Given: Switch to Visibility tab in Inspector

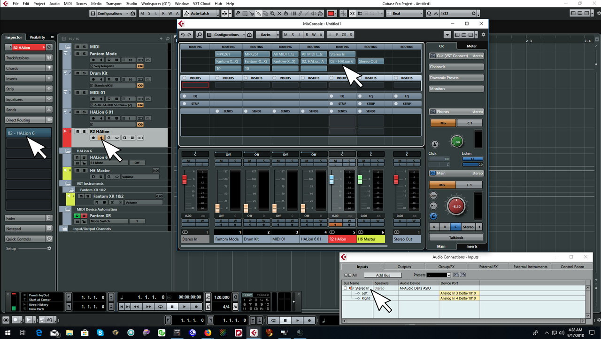Looking at the screenshot, I should tap(37, 37).
